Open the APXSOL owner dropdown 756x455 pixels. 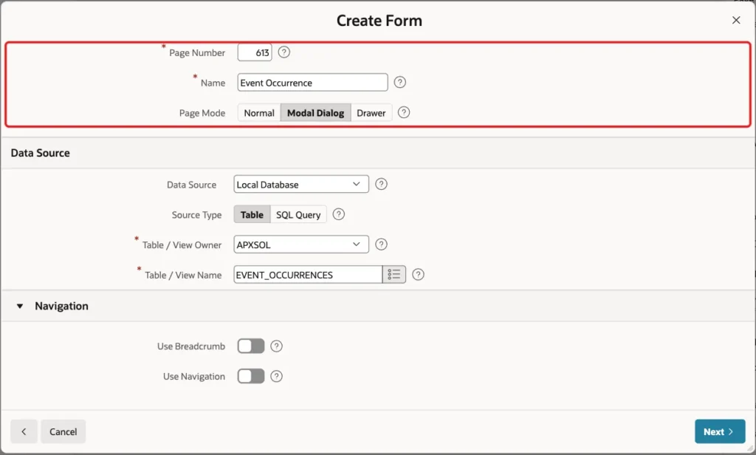tap(301, 244)
